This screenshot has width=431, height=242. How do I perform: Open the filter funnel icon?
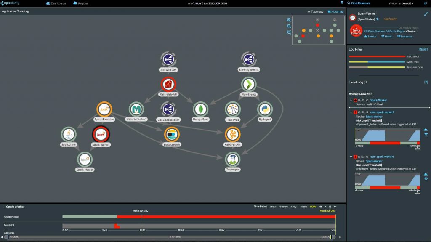[x=342, y=3]
